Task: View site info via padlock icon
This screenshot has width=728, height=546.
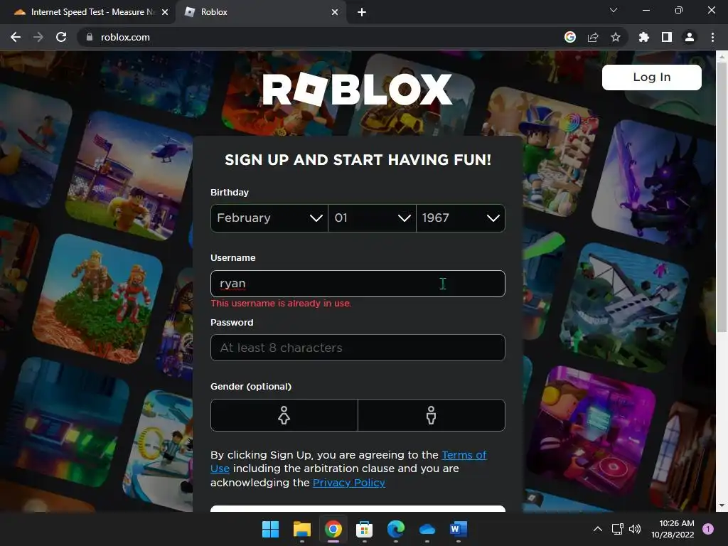Action: tap(90, 37)
